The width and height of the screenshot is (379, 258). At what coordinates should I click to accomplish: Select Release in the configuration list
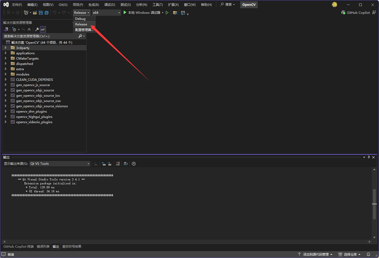tap(84, 24)
